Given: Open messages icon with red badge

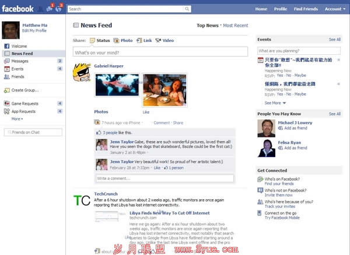Looking at the screenshot, I should pyautogui.click(x=50, y=9).
